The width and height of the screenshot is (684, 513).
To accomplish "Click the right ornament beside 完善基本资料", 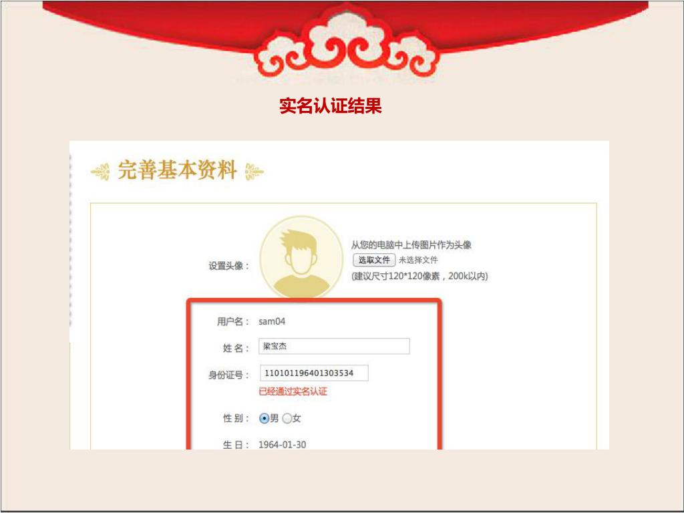I will click(x=254, y=172).
